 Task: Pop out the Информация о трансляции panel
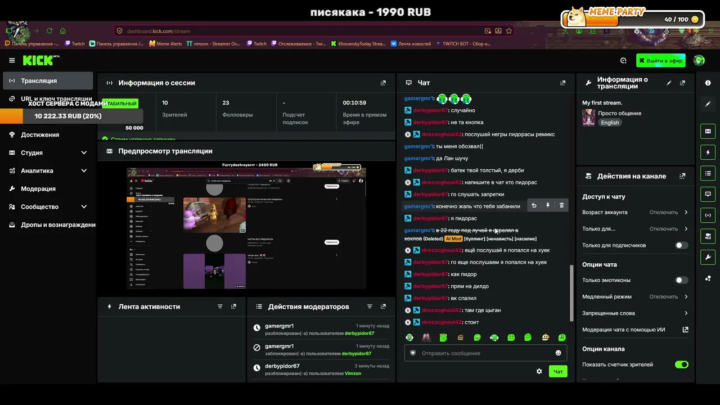point(682,83)
